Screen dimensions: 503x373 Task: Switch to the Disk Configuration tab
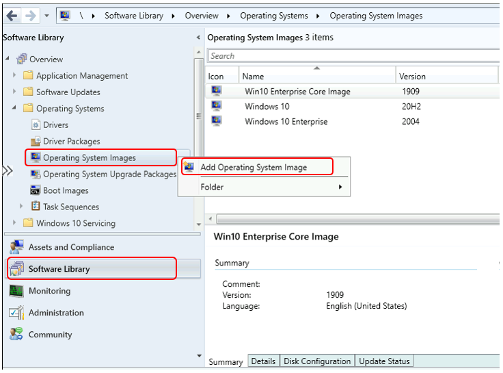[317, 361]
